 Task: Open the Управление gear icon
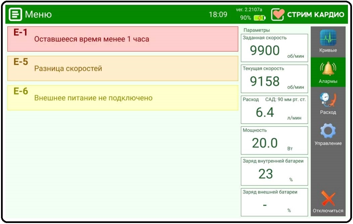click(x=328, y=131)
